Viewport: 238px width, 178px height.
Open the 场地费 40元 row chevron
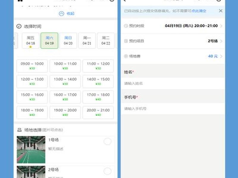221,56
